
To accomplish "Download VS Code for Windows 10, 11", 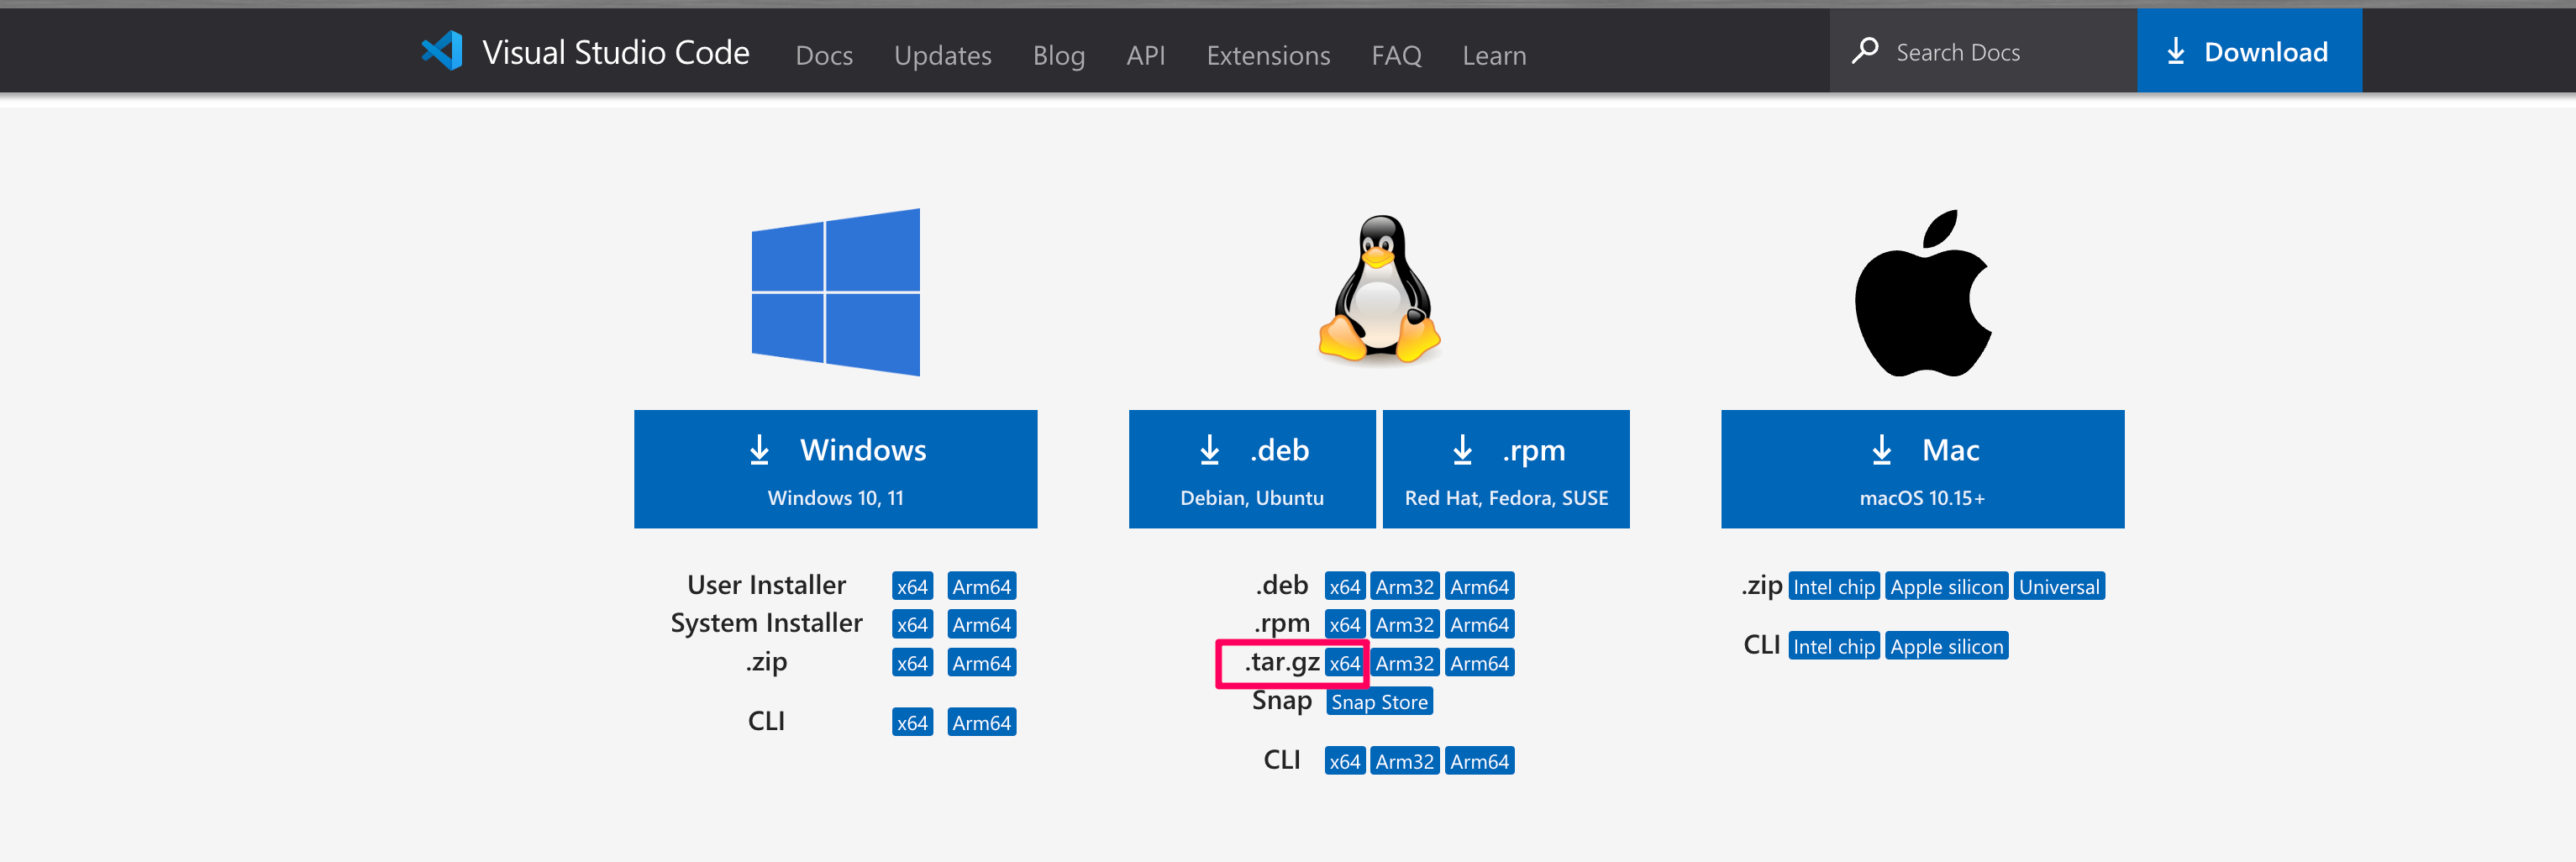I will coord(836,469).
